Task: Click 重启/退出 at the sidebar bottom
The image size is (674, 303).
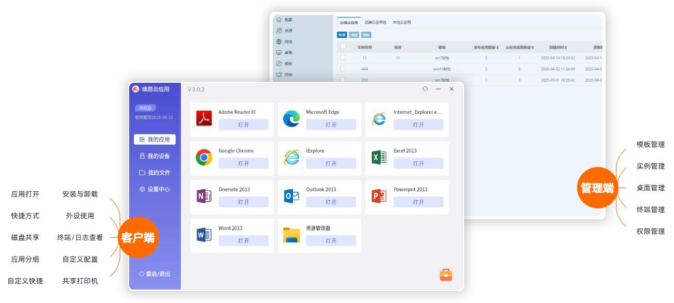Action: coord(155,274)
